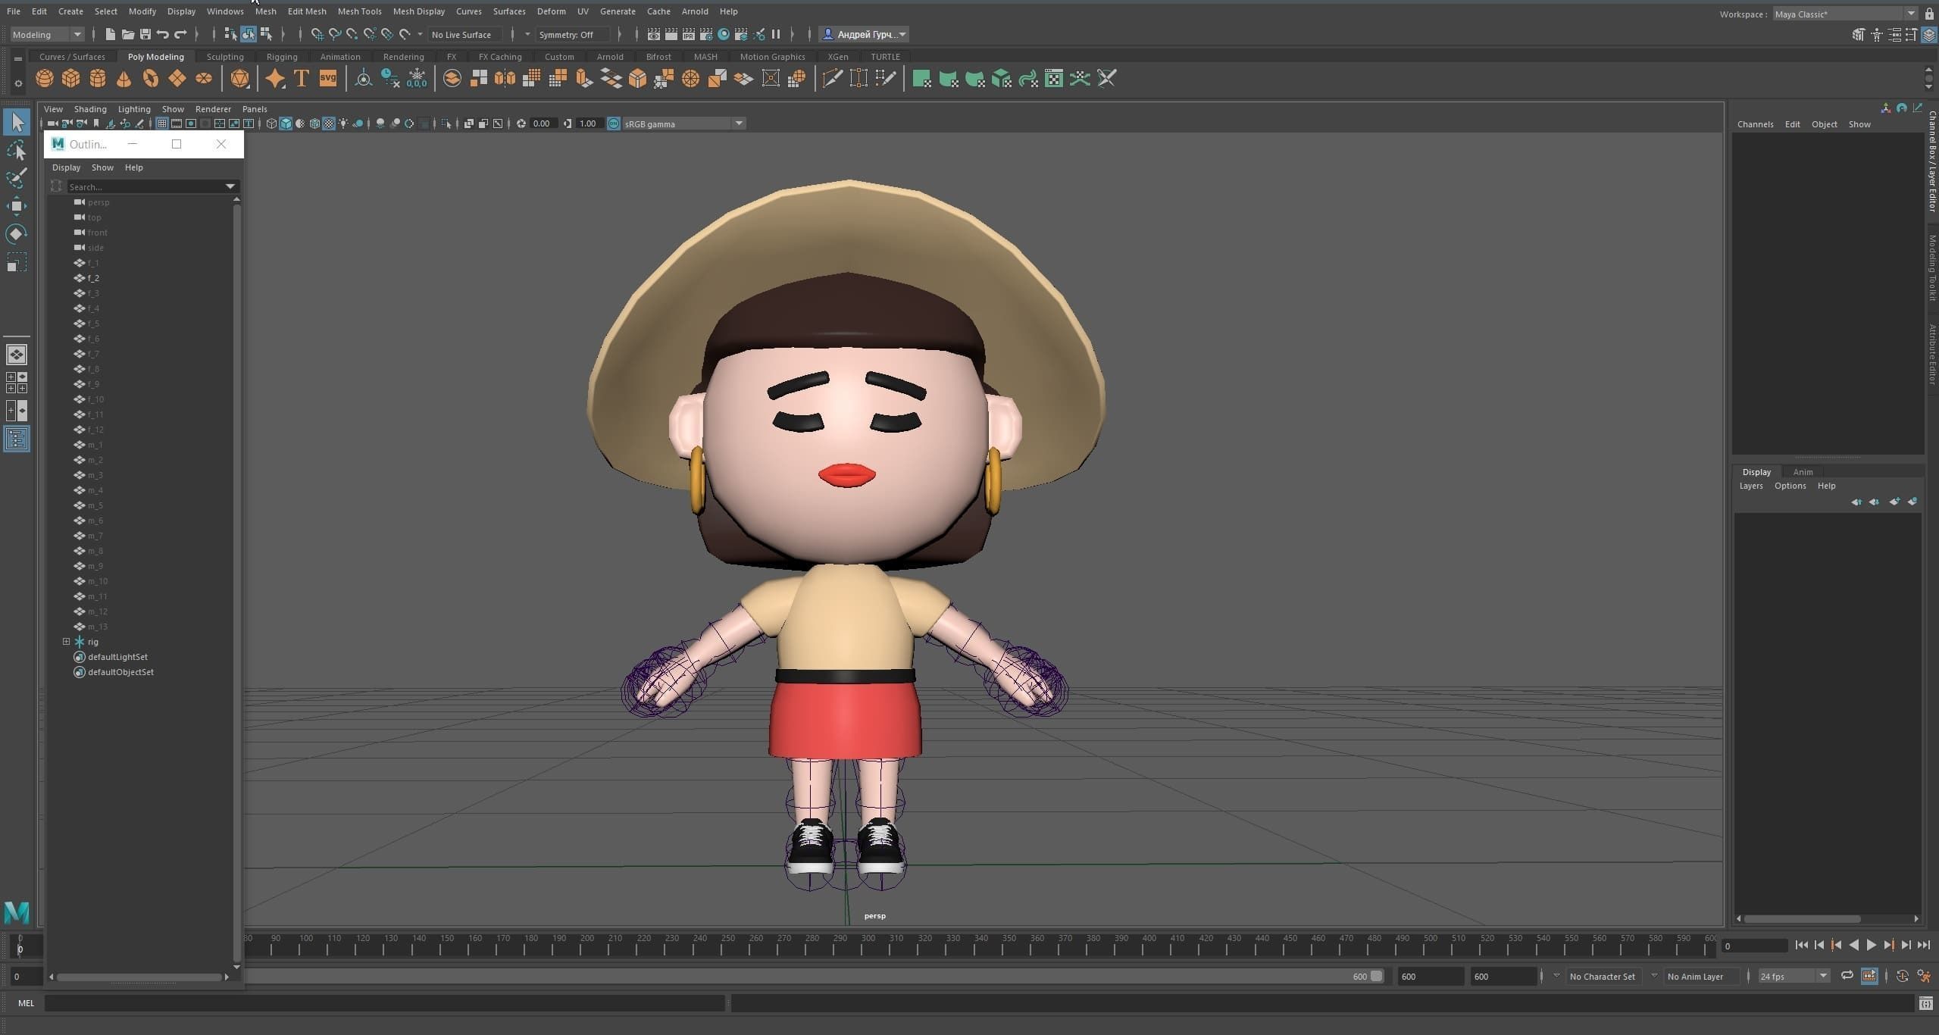Open the Outliner search filter dropdown arrow
The height and width of the screenshot is (1035, 1939).
pos(230,186)
